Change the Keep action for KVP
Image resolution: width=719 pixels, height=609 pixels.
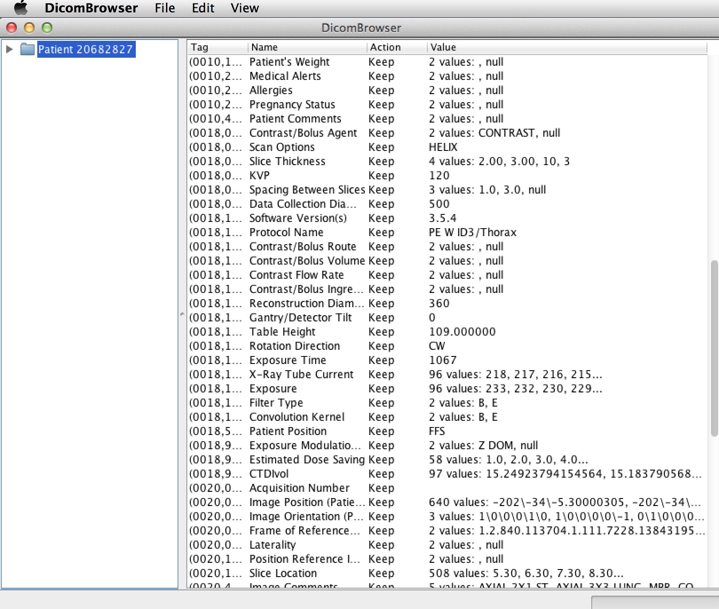click(x=381, y=175)
